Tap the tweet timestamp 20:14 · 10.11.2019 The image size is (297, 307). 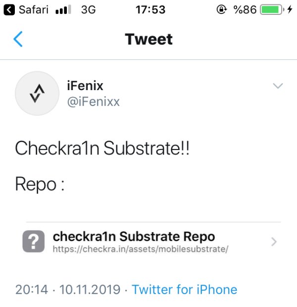click(68, 289)
